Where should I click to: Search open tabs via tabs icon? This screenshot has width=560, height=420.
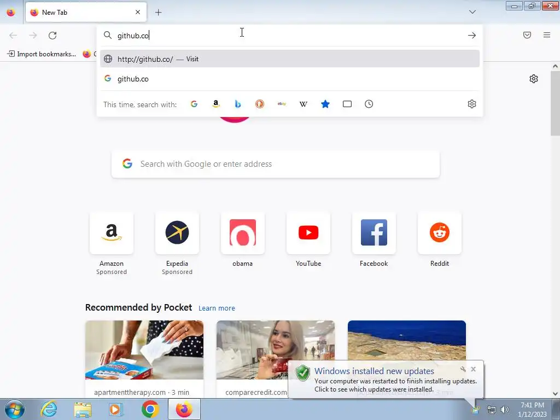347,104
